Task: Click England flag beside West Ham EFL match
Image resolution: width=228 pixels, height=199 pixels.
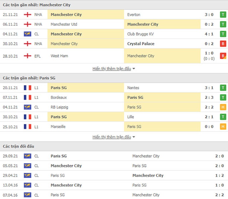Action: (27, 56)
